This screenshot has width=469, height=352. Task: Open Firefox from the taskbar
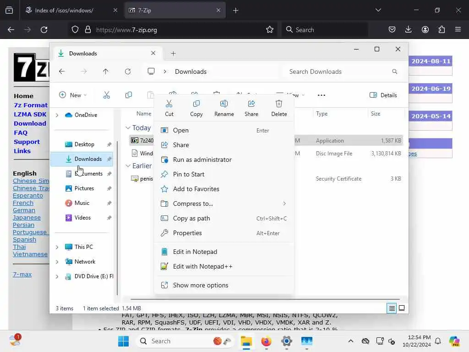[x=266, y=341]
